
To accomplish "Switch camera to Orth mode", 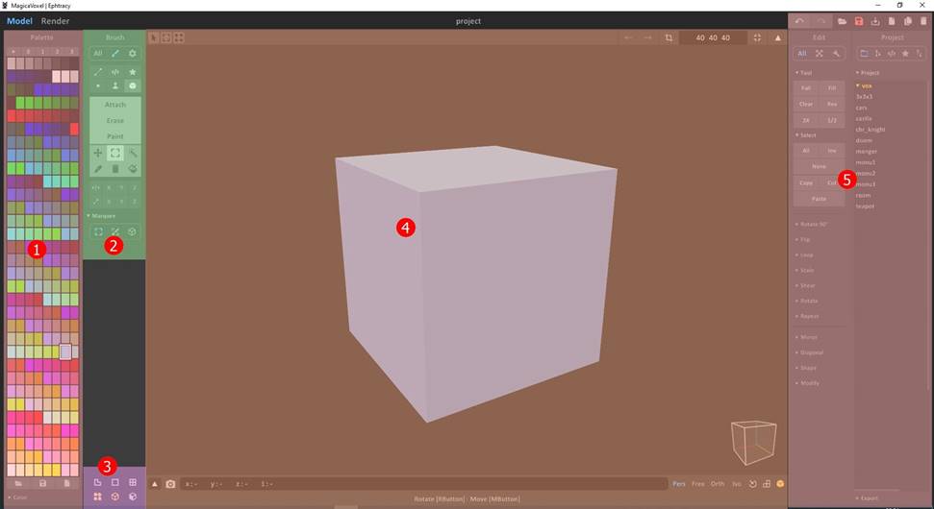I will tap(718, 484).
